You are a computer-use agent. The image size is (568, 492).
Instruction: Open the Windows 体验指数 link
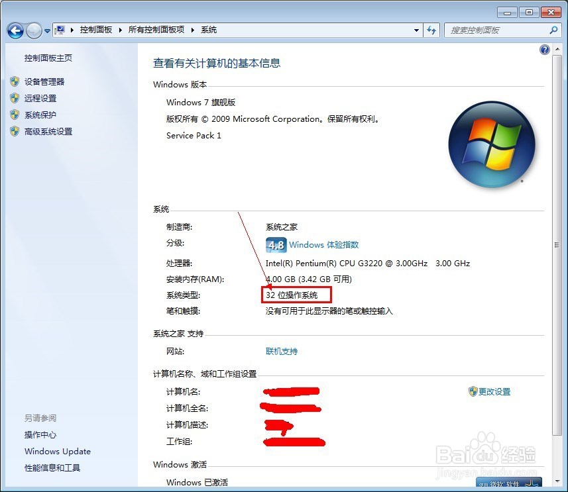[x=324, y=245]
